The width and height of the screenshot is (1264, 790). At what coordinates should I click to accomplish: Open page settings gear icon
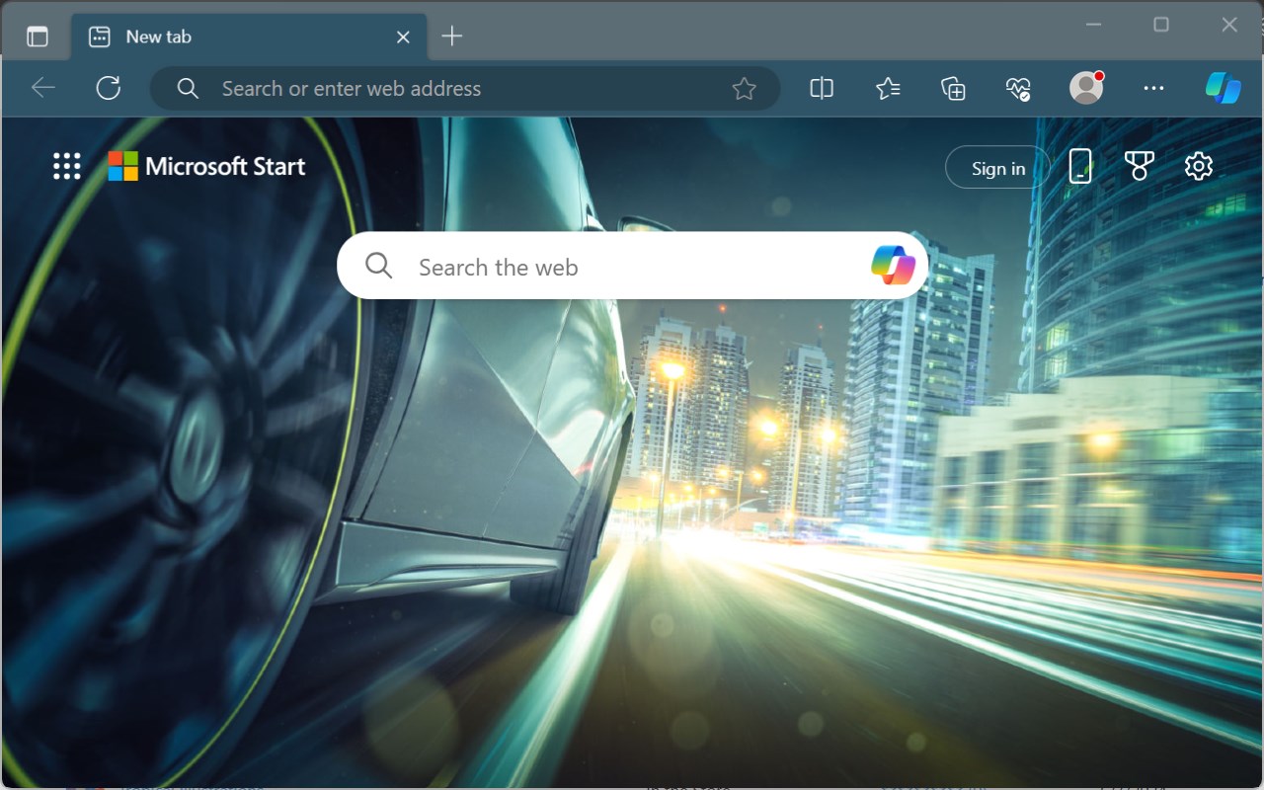click(1198, 166)
